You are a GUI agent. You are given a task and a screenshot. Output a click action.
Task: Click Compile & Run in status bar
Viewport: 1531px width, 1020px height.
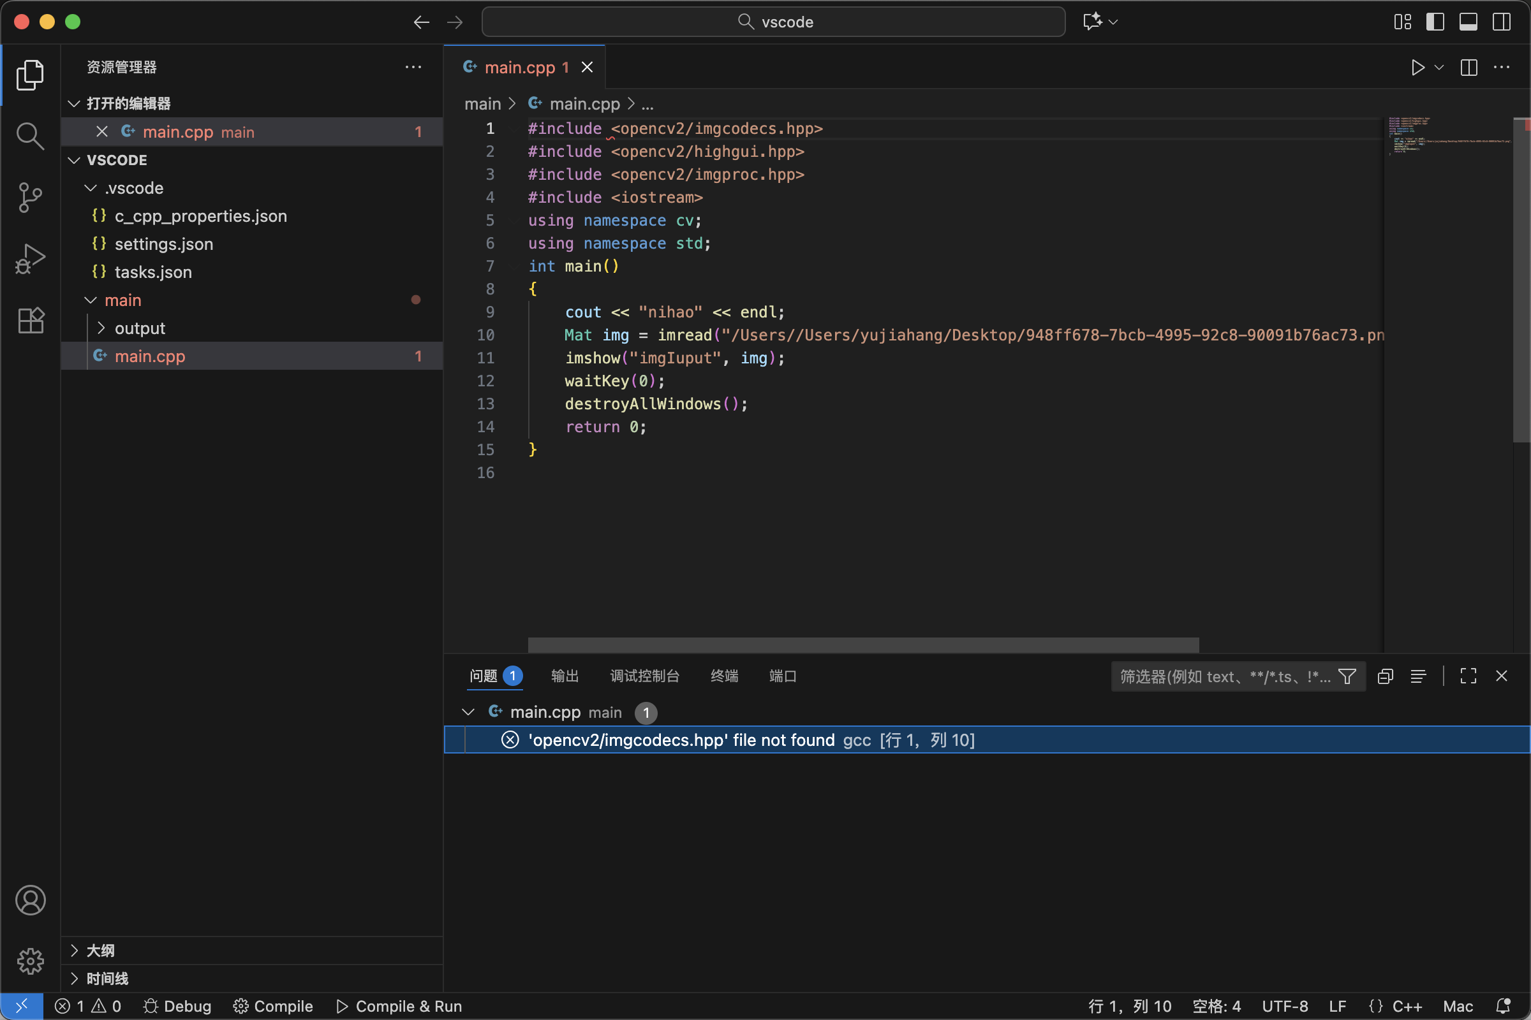[399, 1007]
